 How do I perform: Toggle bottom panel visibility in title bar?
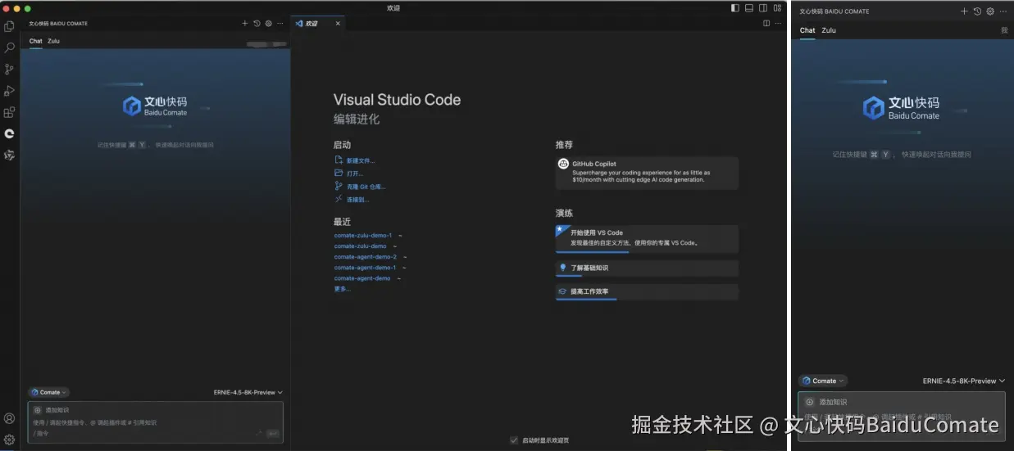[x=749, y=8]
